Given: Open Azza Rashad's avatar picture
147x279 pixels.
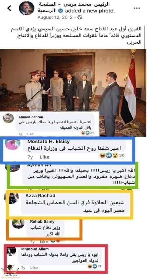Looking at the screenshot, I should click(13, 198).
